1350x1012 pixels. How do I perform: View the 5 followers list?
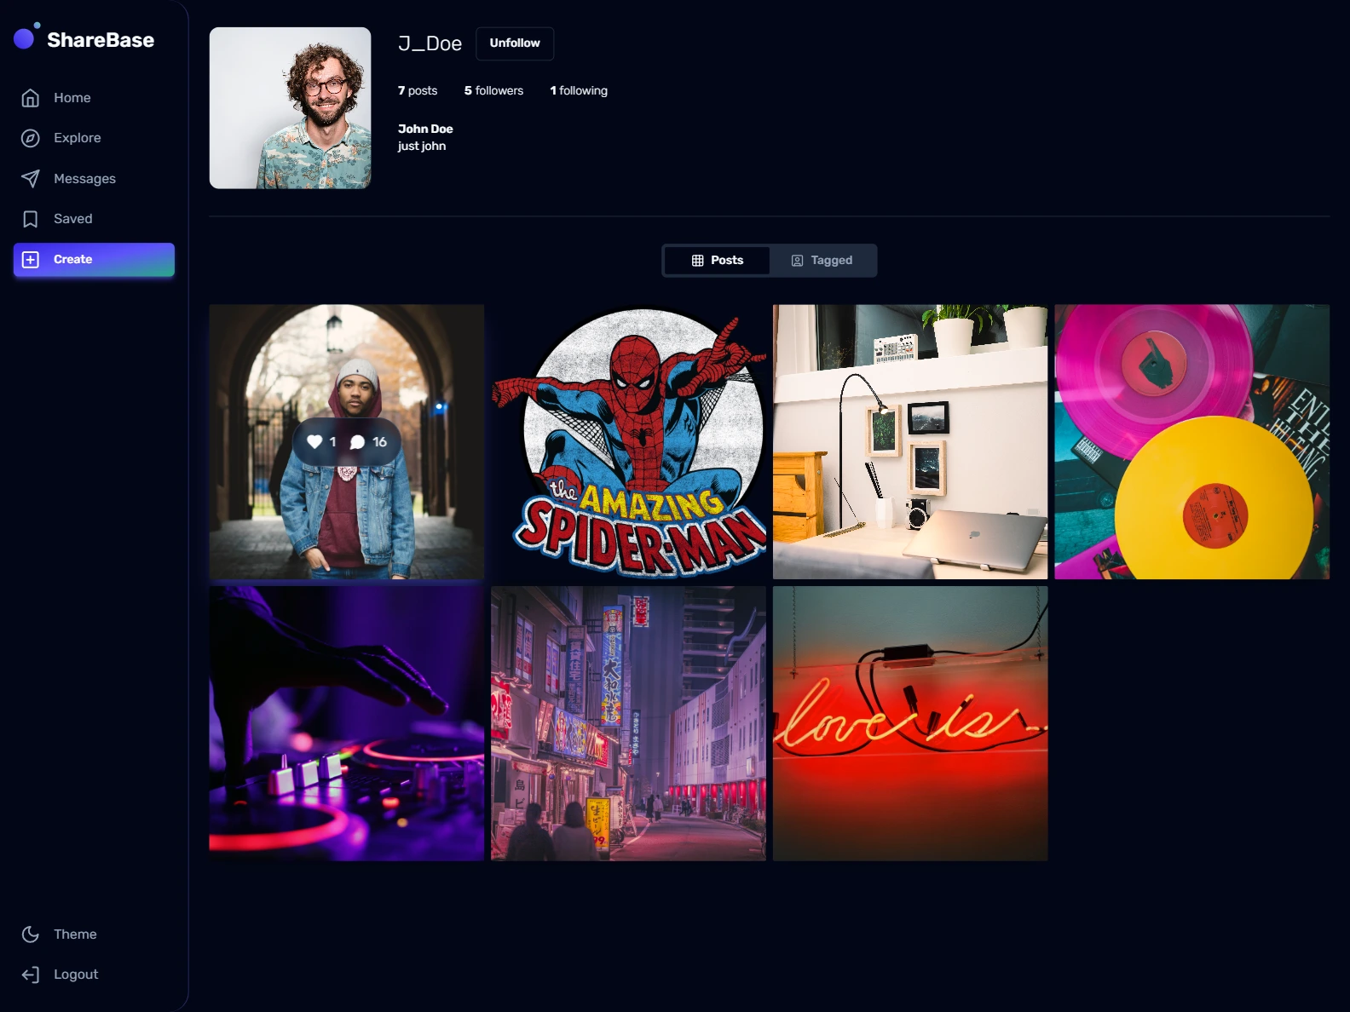[x=493, y=91]
